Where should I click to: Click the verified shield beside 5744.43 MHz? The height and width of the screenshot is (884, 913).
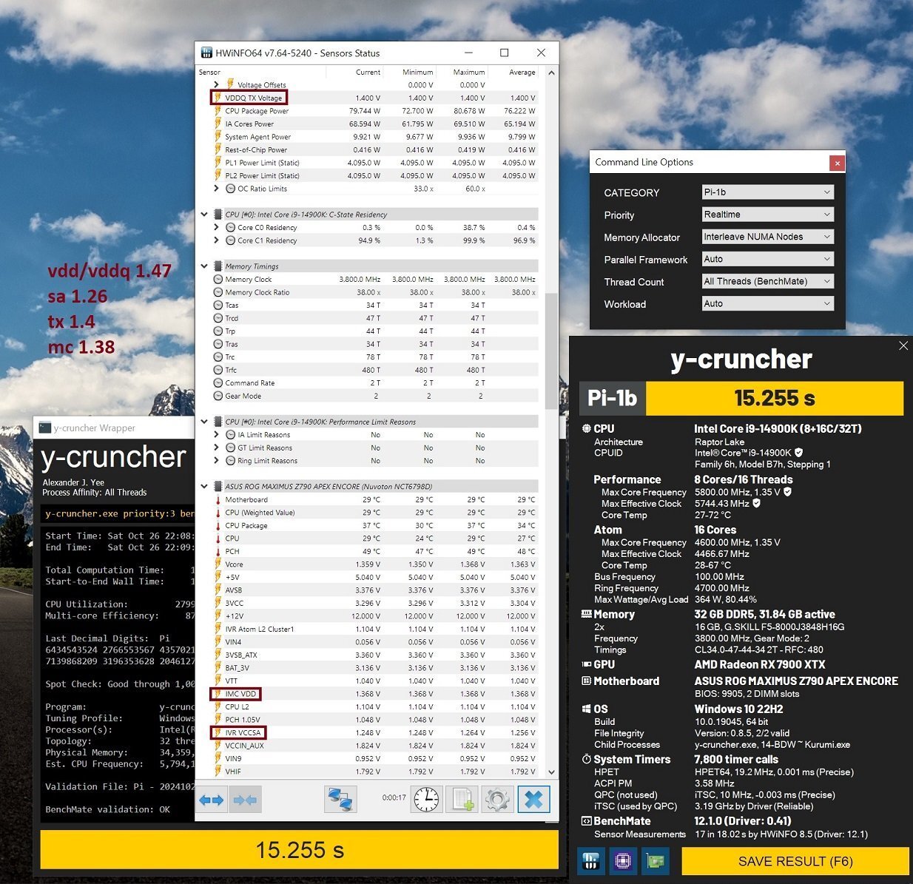point(756,504)
